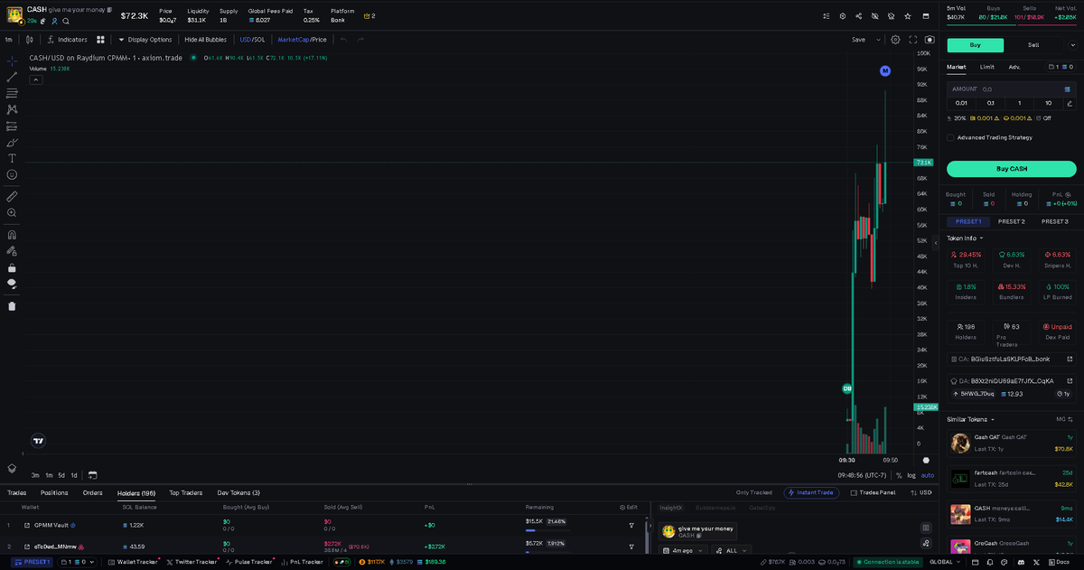This screenshot has width=1084, height=570.
Task: Open the Dev Tokens (3) tab
Action: (238, 492)
